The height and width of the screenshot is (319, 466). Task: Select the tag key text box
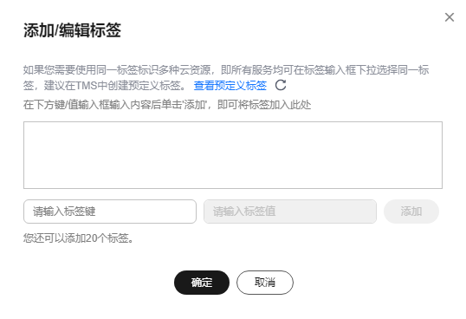110,212
